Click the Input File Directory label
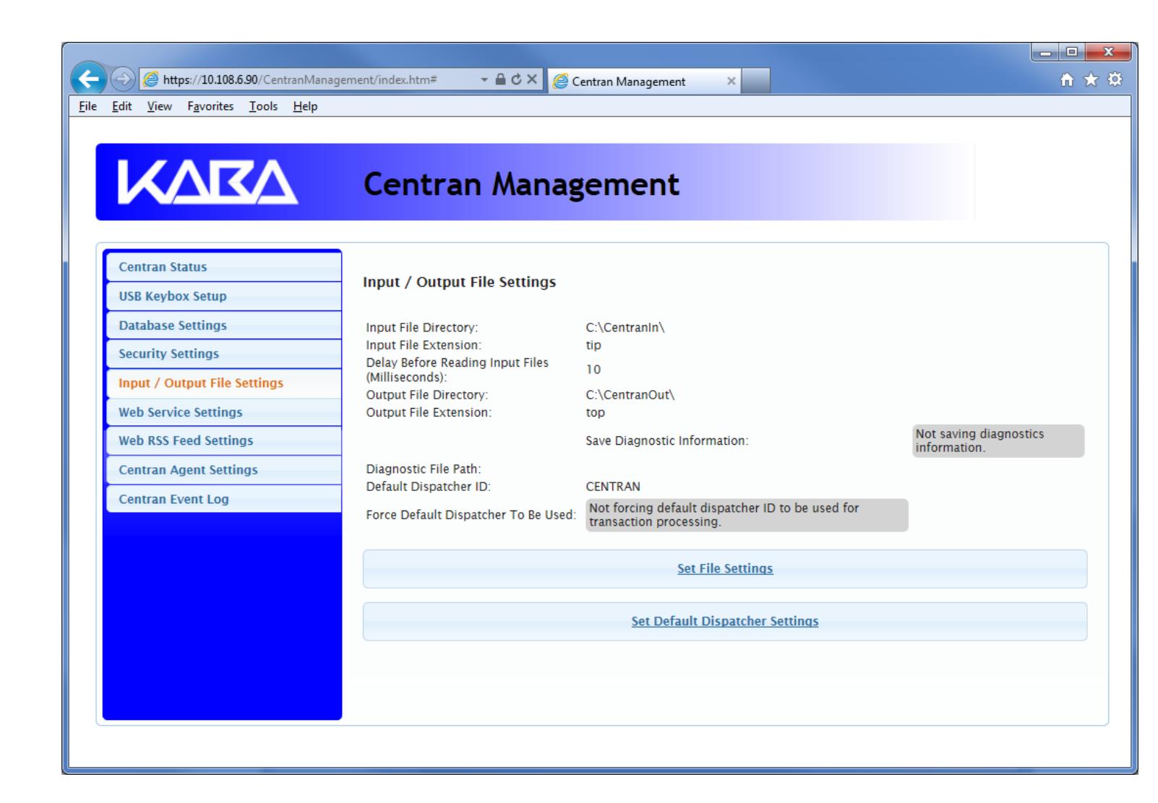The image size is (1158, 803). pos(422,327)
